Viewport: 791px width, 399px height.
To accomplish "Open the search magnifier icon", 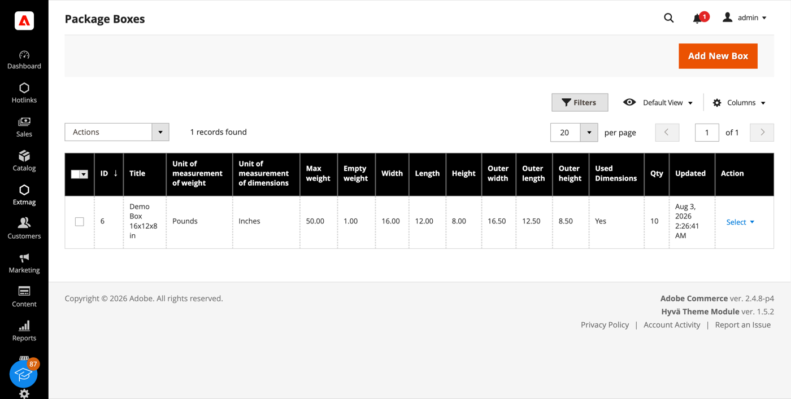I will [669, 18].
